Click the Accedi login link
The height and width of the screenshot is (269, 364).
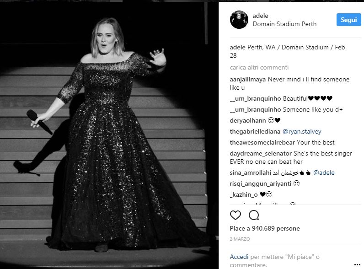239,257
